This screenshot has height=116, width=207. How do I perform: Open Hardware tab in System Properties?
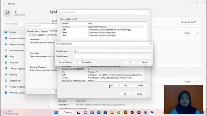click(44, 31)
